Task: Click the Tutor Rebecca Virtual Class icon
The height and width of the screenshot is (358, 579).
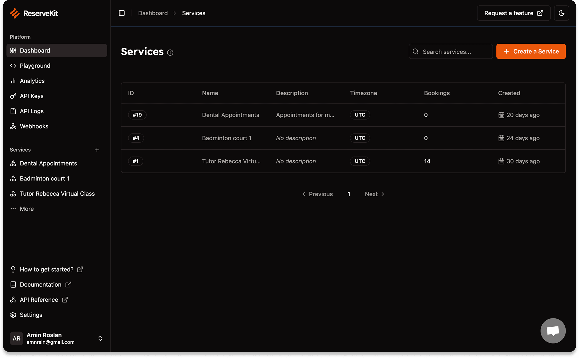Action: point(13,194)
